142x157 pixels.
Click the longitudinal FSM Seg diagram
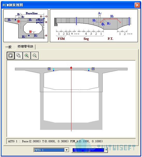tap(94, 26)
